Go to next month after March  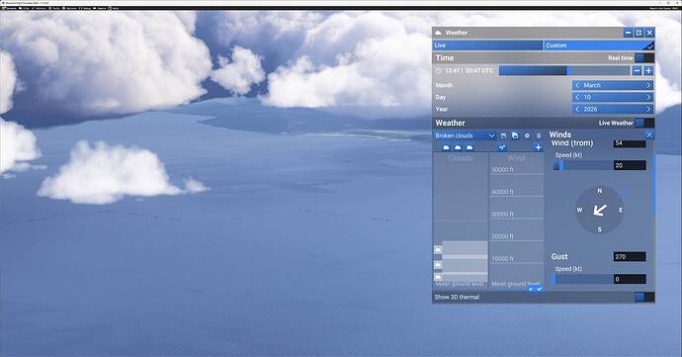[648, 85]
